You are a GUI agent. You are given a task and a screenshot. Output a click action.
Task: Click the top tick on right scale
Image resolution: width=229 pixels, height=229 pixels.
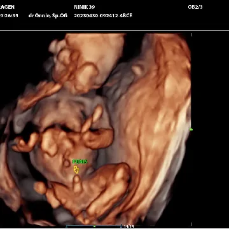pos(191,35)
